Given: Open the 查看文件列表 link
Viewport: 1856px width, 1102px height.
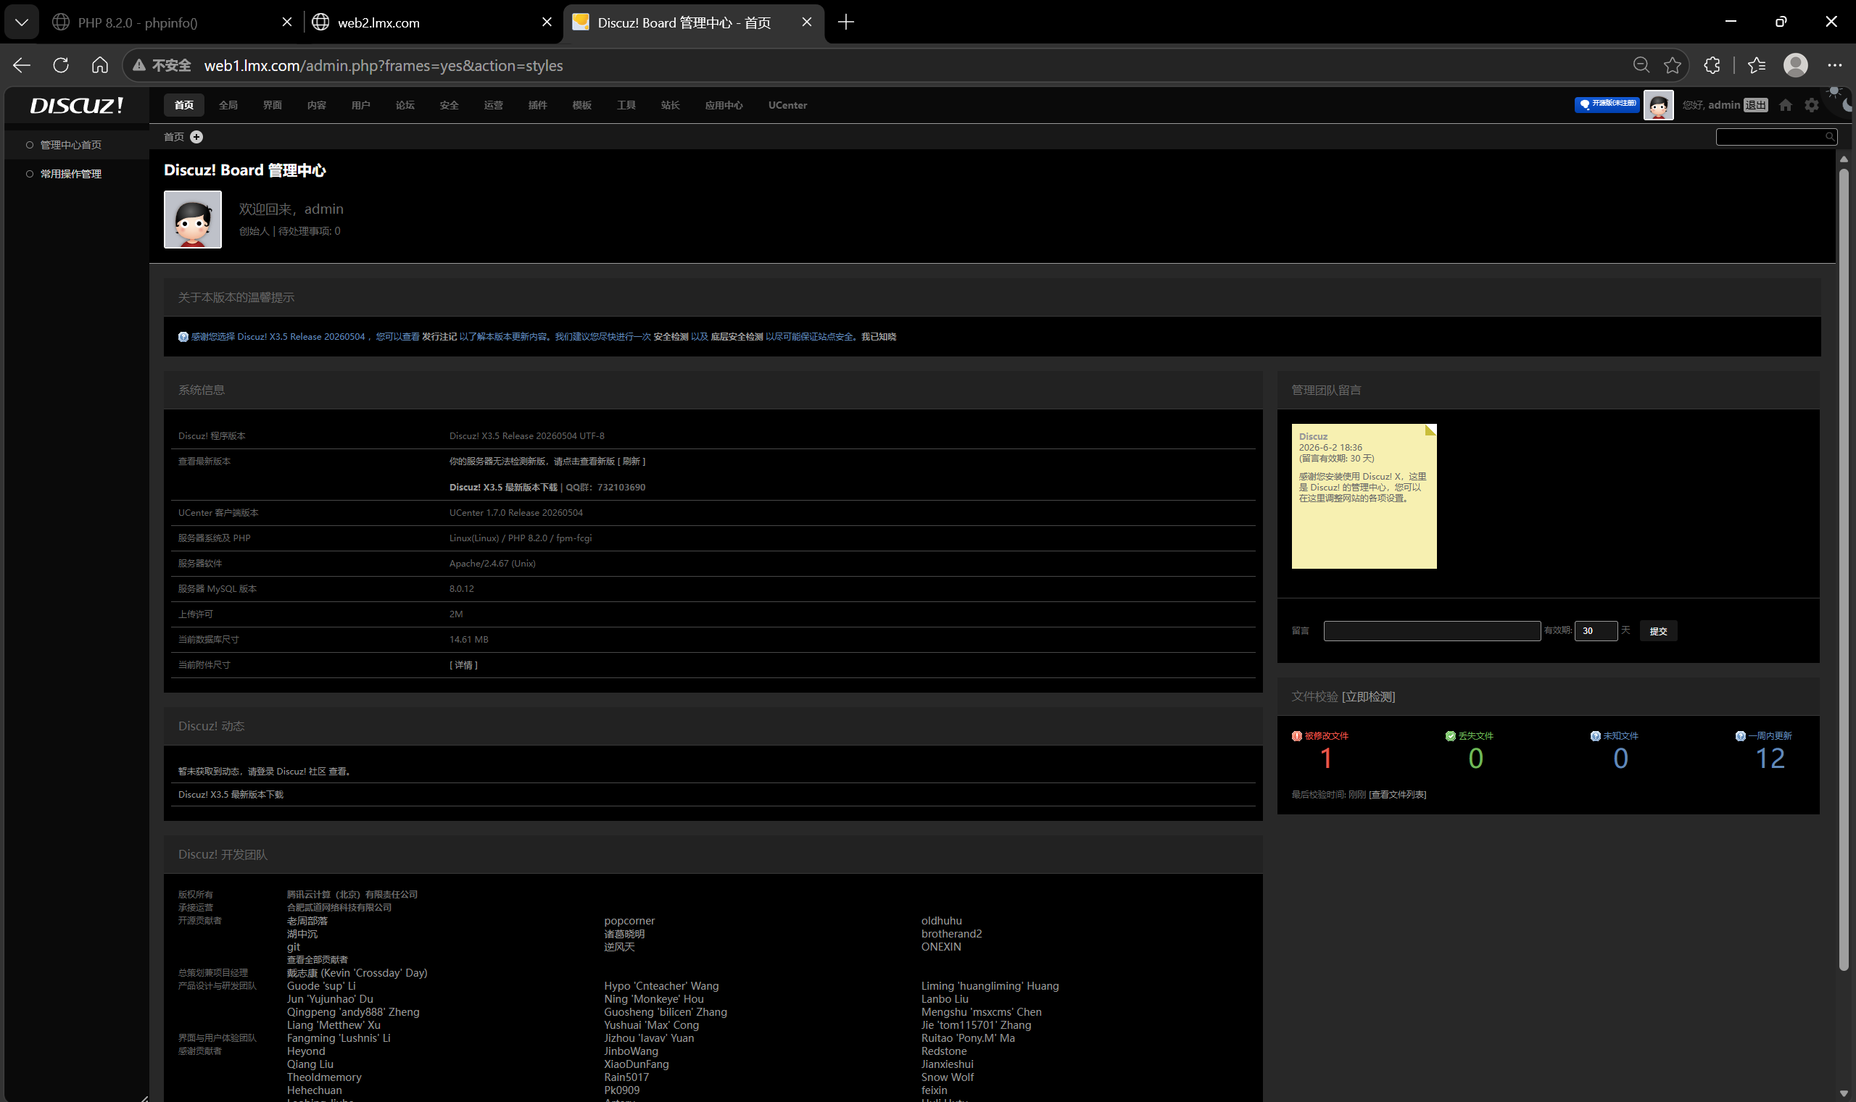Looking at the screenshot, I should [x=1398, y=795].
